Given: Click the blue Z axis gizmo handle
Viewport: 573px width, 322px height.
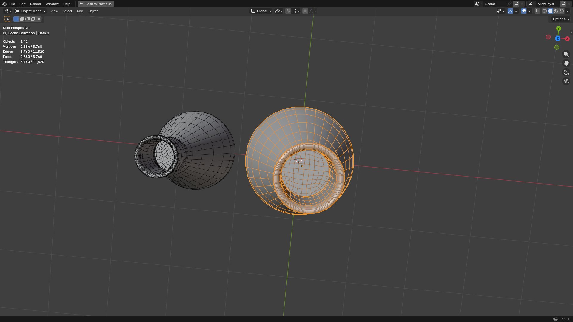Looking at the screenshot, I should pyautogui.click(x=558, y=38).
